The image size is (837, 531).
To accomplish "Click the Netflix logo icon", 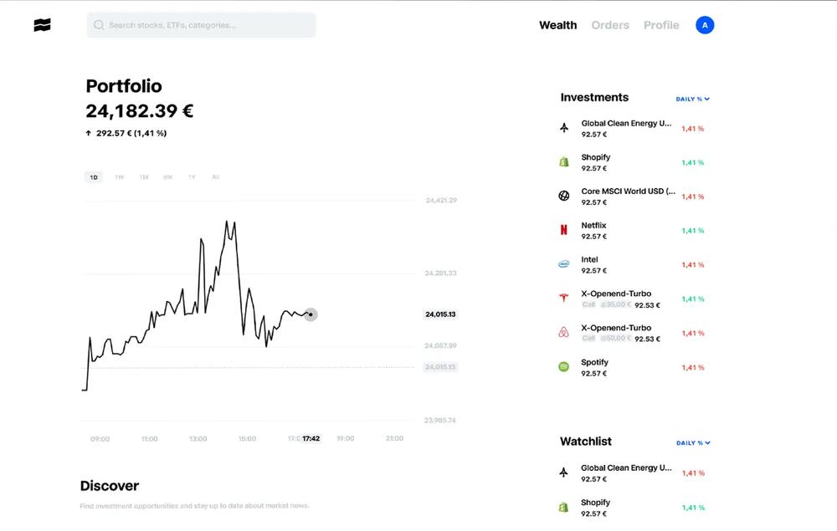I will [563, 230].
